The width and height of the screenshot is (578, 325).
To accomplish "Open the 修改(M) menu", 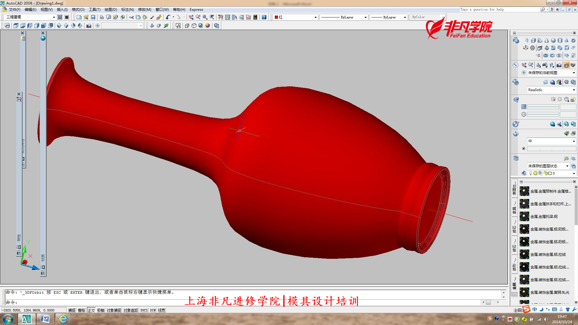I will [144, 10].
